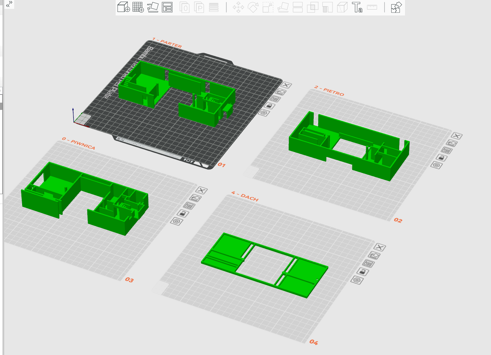Open the Measure ruler tool
491x355 pixels.
pyautogui.click(x=372, y=7)
